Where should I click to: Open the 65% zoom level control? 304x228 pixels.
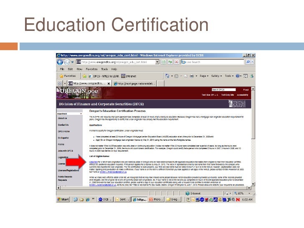tap(242, 193)
